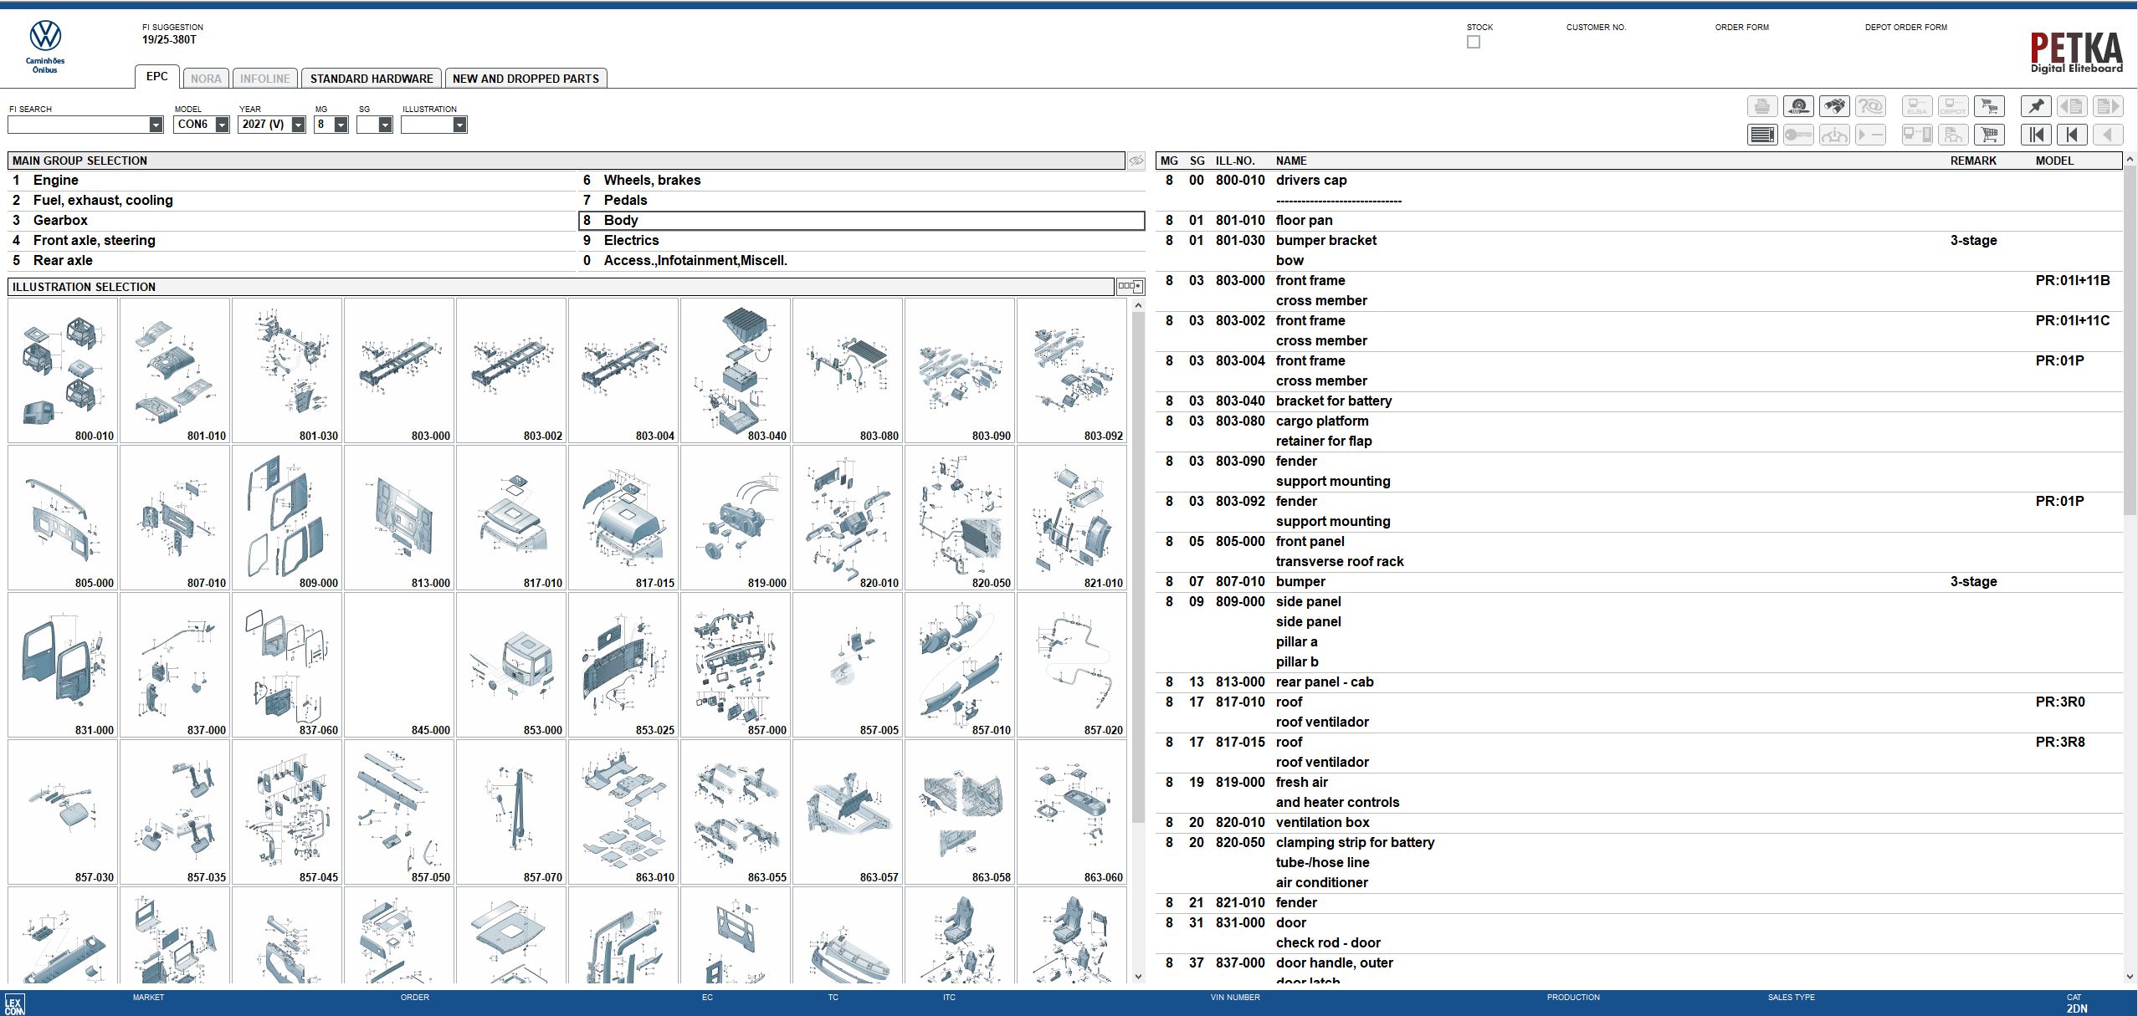Switch to the EPC tab

[157, 77]
